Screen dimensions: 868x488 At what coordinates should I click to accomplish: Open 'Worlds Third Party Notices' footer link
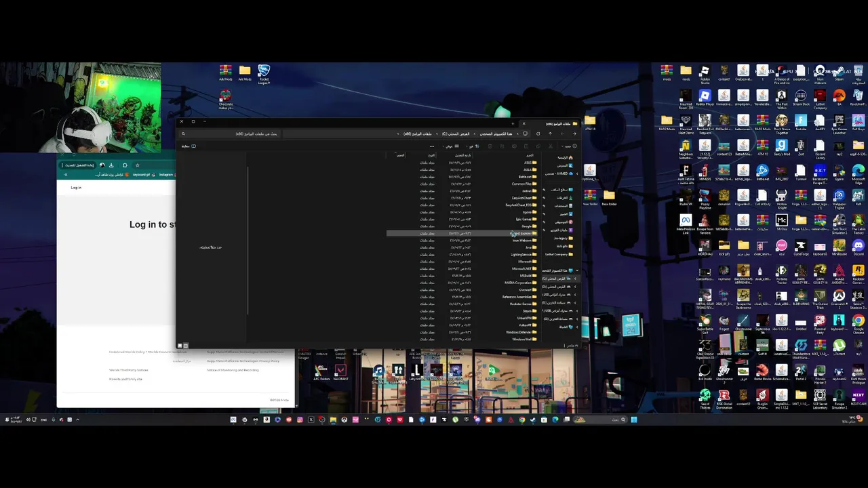[x=129, y=370]
